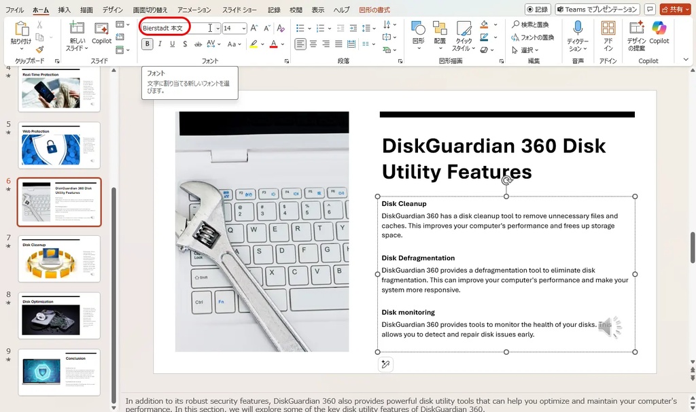
Task: Select the Web Protection slide 5 thumbnail
Action: (x=59, y=145)
